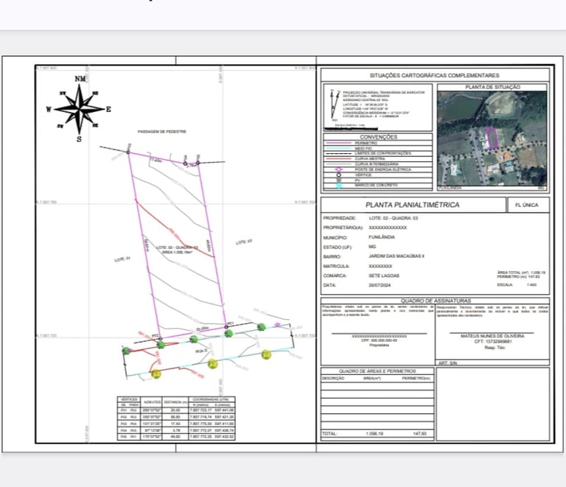Screen dimensions: 566x487
Task: Click the 'POSTE DE ENERGIA ELÉTRICA' legend label
Action: coord(383,169)
